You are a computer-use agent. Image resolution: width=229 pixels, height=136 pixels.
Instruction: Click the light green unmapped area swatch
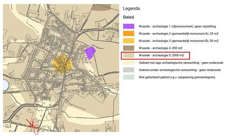coord(129,77)
